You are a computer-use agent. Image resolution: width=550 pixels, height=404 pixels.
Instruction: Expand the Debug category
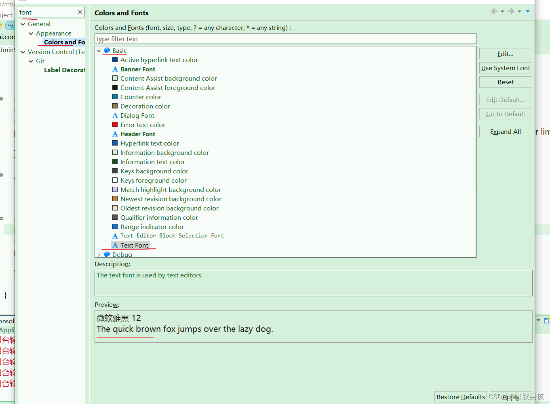tap(99, 255)
